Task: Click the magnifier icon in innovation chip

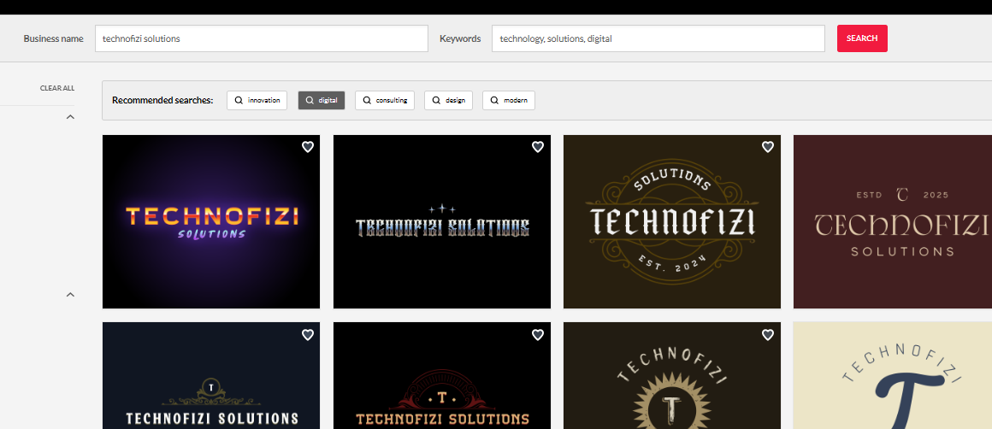Action: point(239,101)
